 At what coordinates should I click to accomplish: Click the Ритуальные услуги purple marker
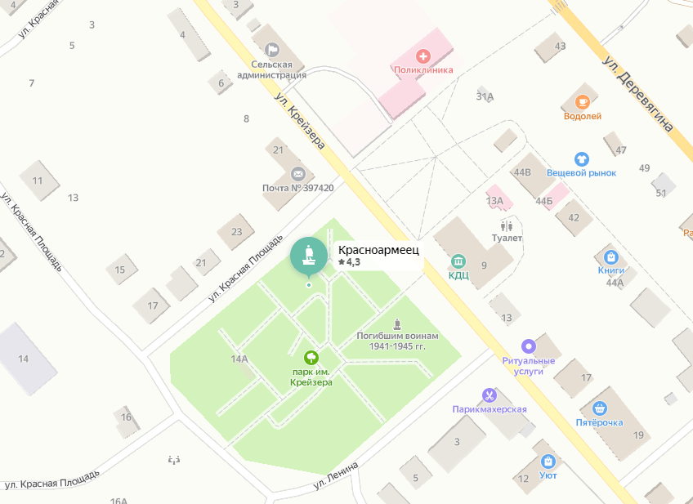529,346
